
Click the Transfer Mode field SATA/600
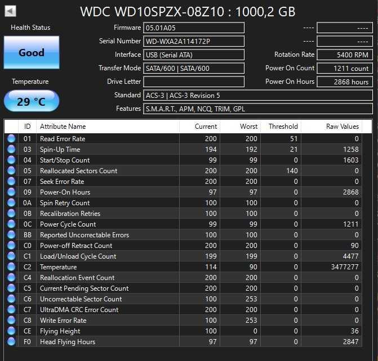(x=194, y=68)
